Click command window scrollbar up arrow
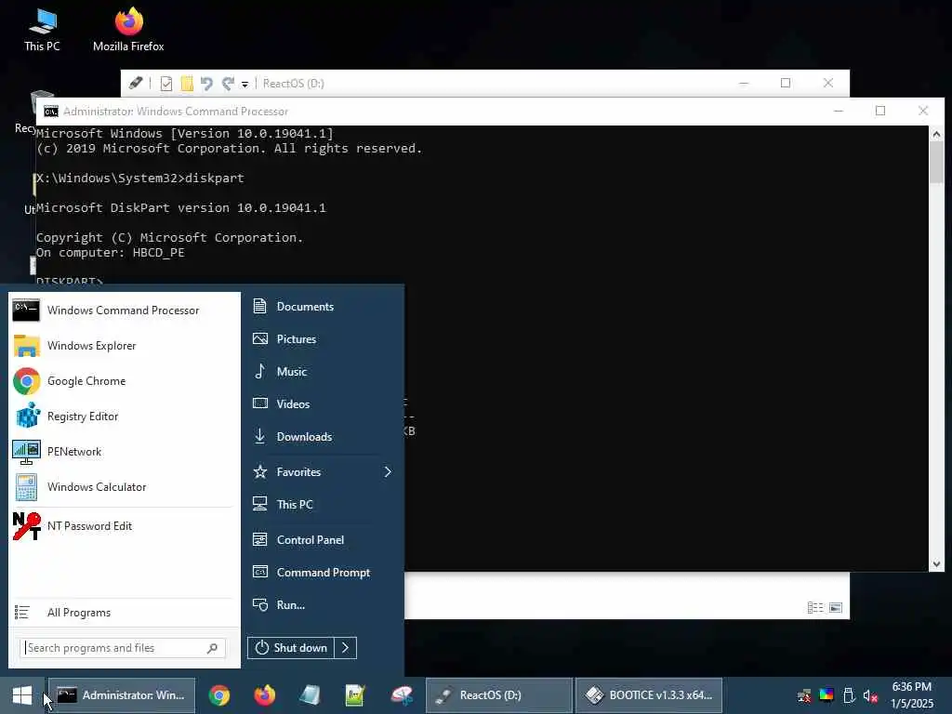This screenshot has height=714, width=952. tap(936, 134)
